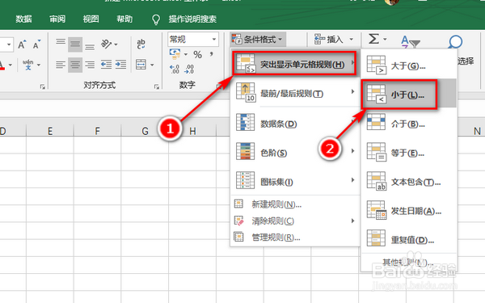
Task: Align text left
Action: (61, 65)
